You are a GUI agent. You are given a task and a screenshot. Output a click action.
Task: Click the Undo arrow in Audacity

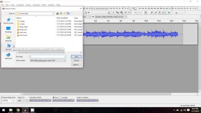tap(135, 13)
